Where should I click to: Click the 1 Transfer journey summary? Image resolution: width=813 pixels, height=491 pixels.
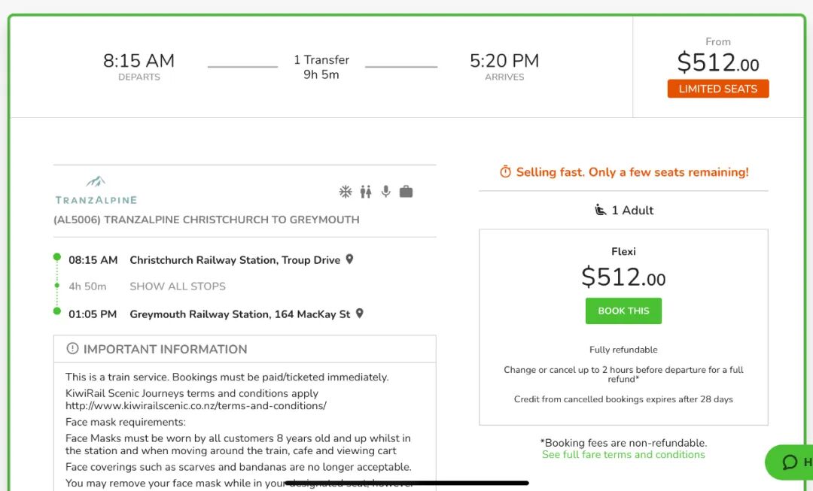pyautogui.click(x=321, y=67)
